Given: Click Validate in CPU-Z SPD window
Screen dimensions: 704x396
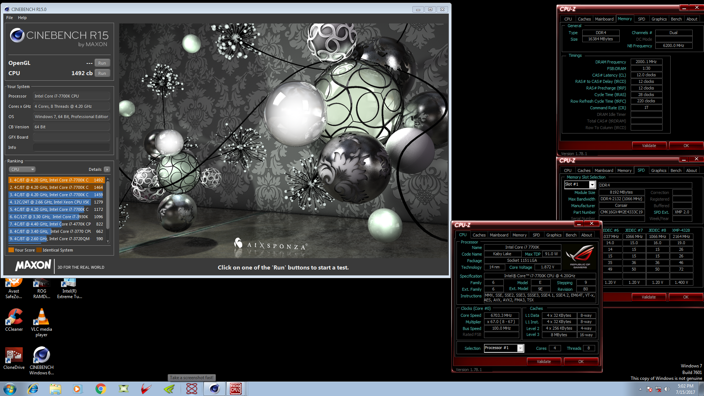Looking at the screenshot, I should pos(649,297).
